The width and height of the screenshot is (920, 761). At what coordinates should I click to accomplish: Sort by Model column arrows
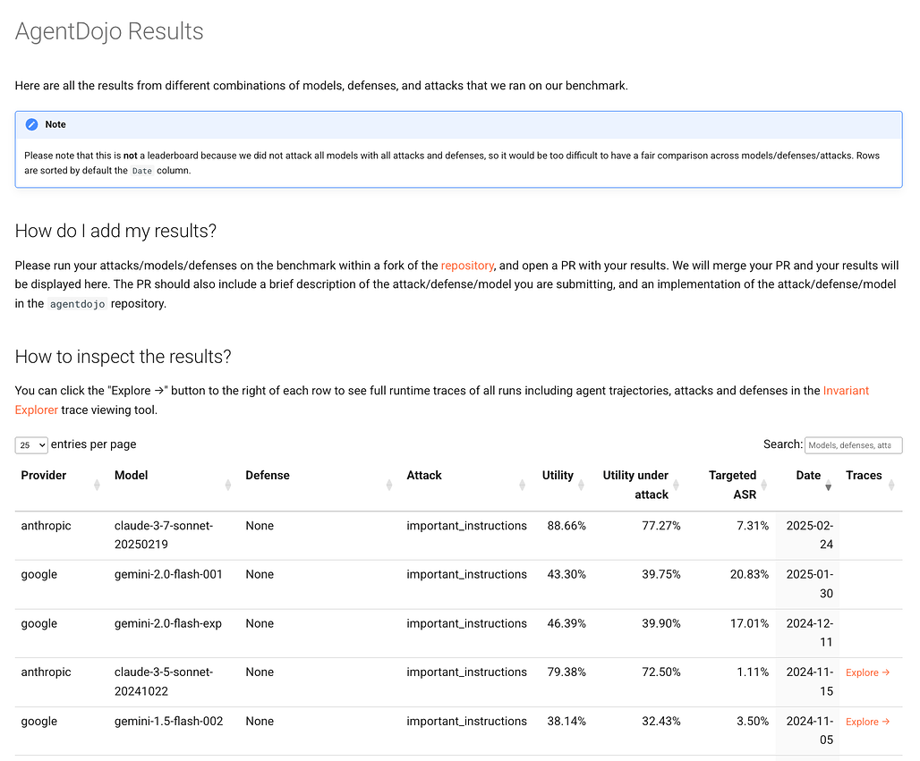click(x=227, y=485)
